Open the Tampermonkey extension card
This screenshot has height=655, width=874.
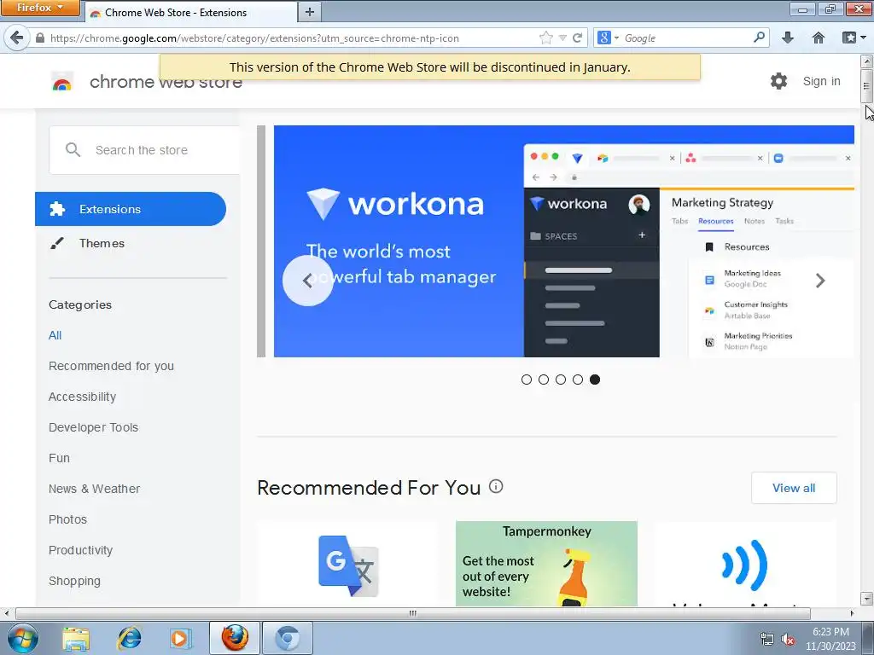click(x=546, y=563)
